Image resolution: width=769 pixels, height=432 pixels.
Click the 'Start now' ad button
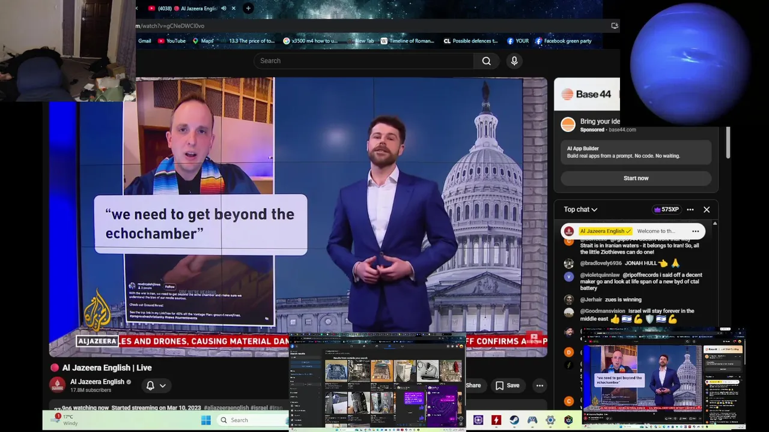click(x=636, y=178)
